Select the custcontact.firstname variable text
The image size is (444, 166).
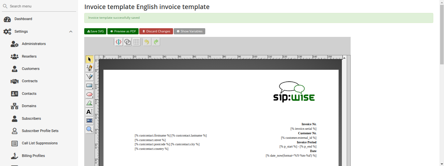[x=153, y=136]
